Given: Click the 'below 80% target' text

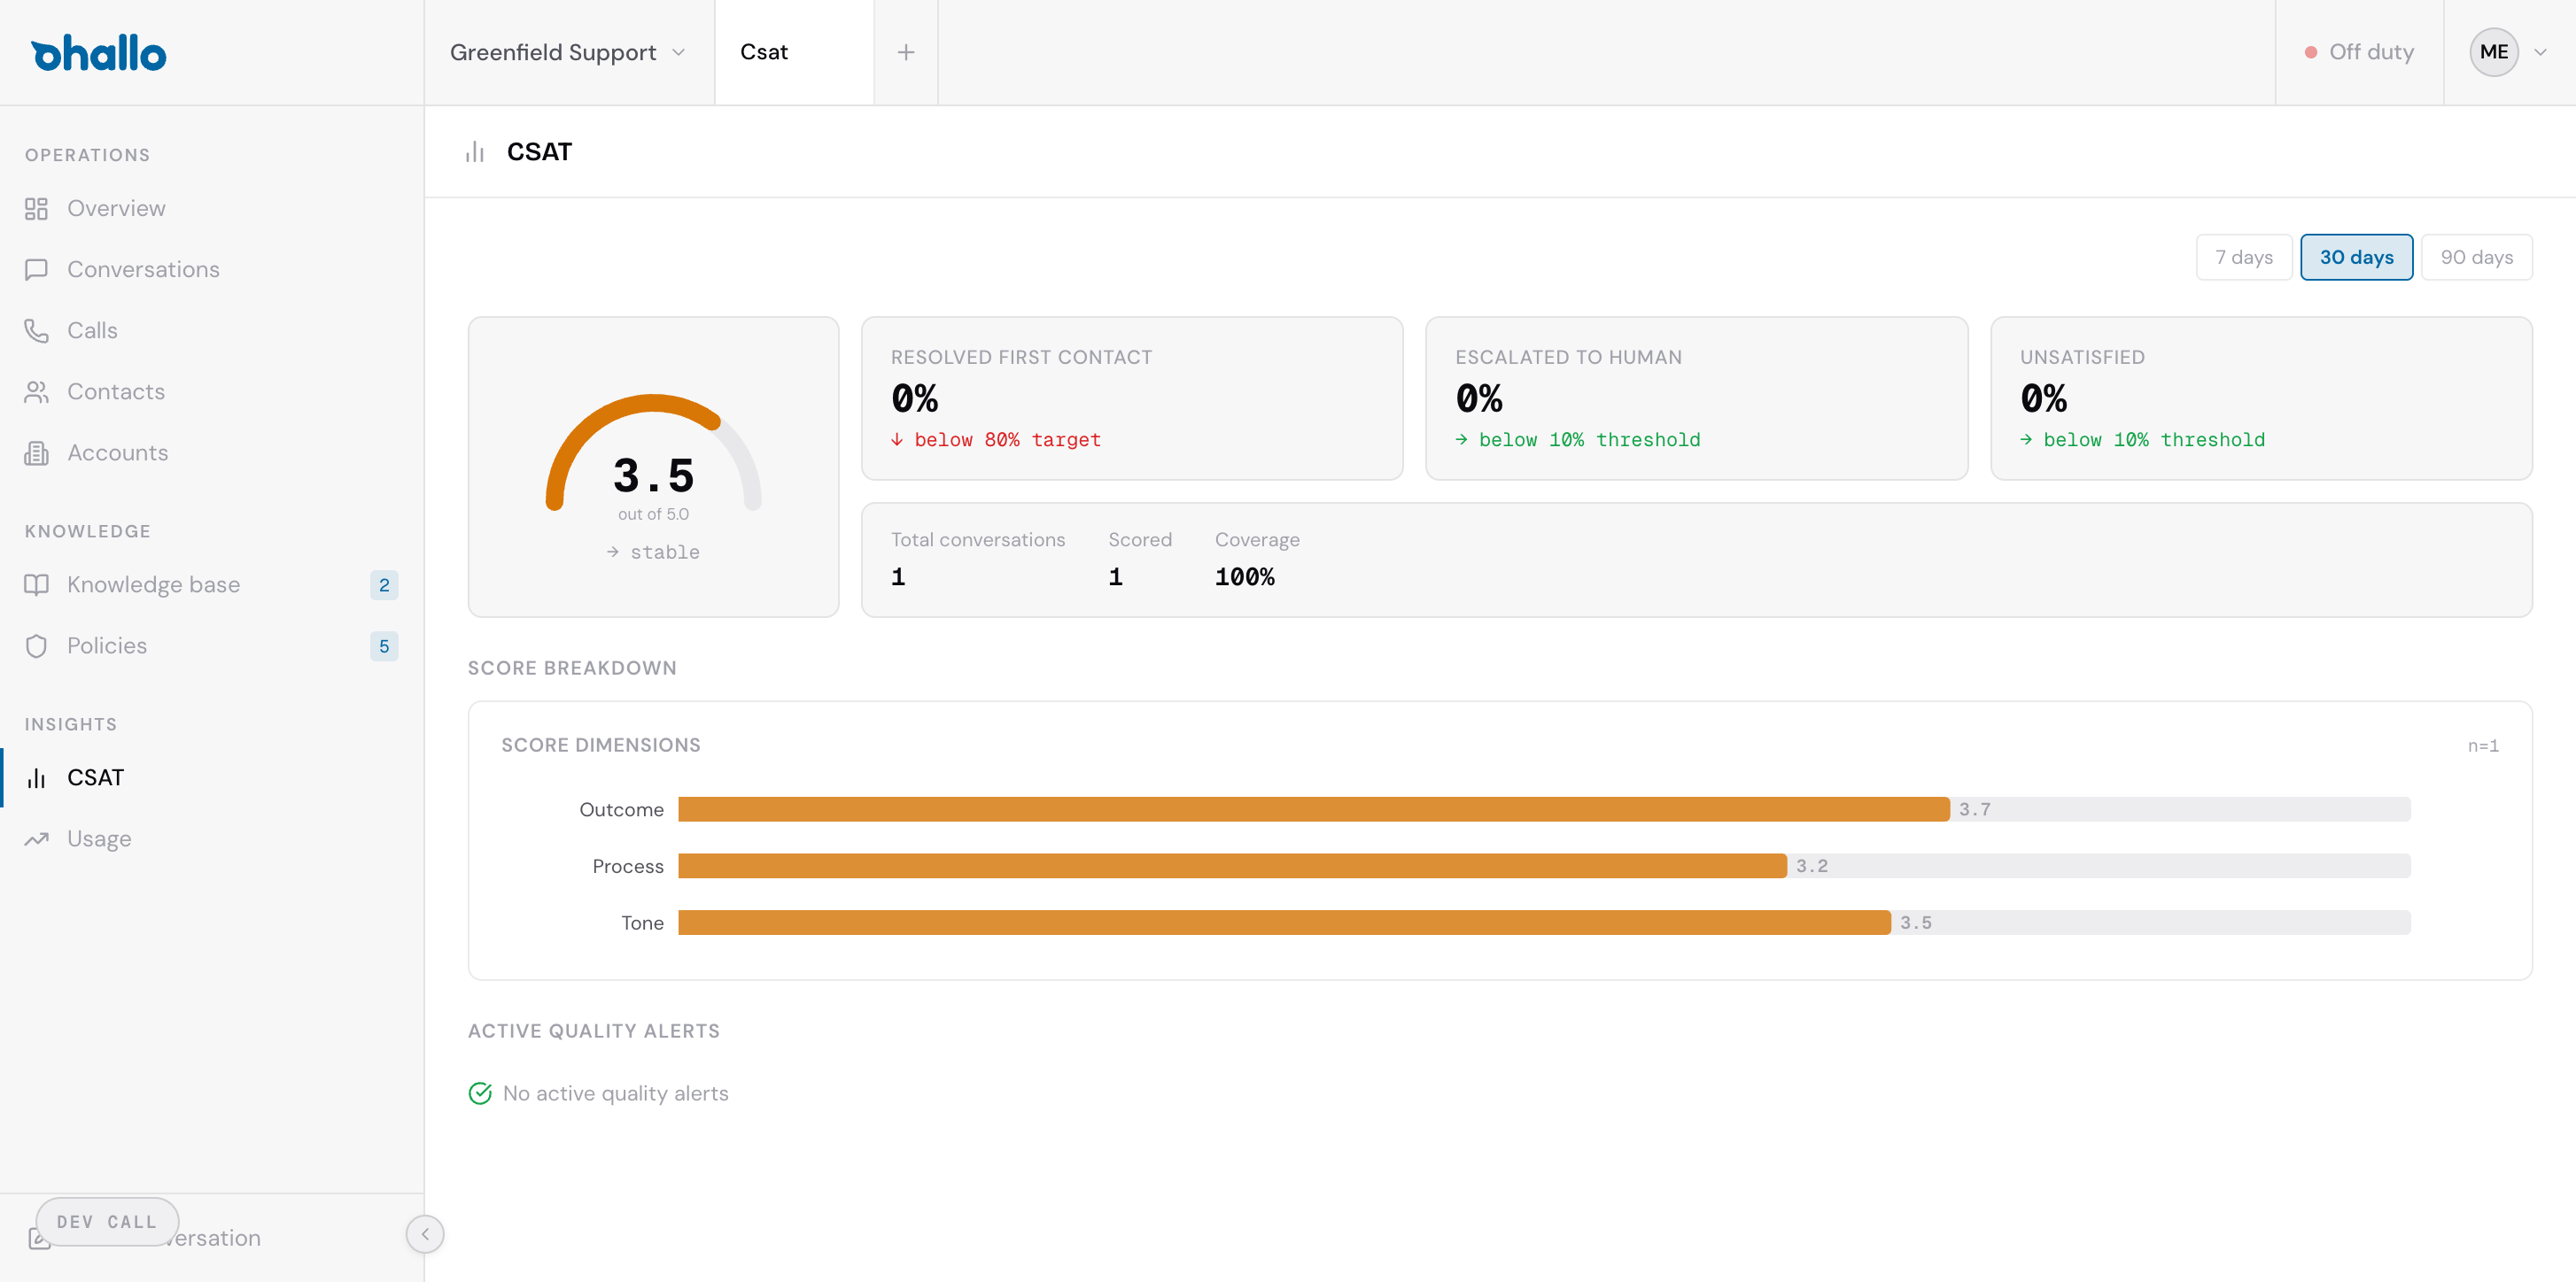Looking at the screenshot, I should (1007, 440).
